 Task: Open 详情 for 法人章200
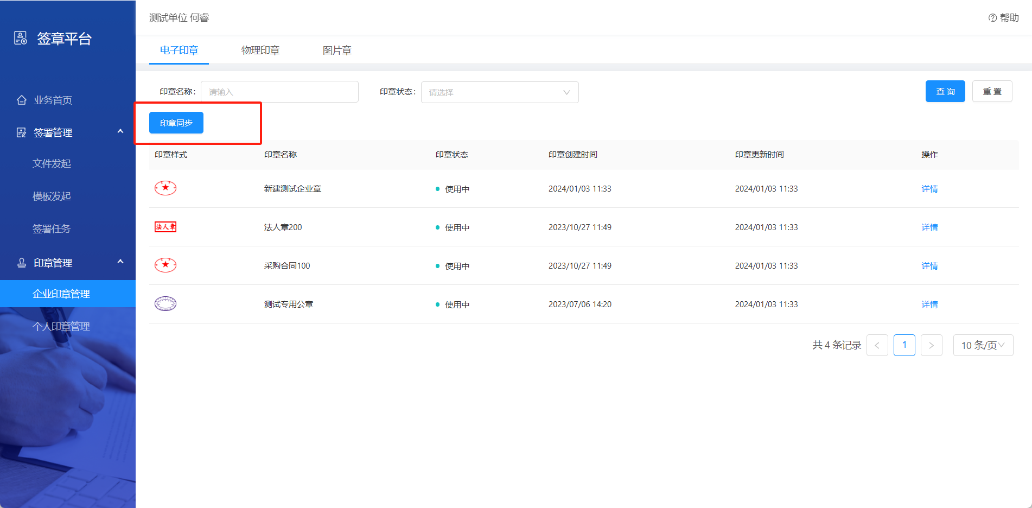(x=929, y=227)
